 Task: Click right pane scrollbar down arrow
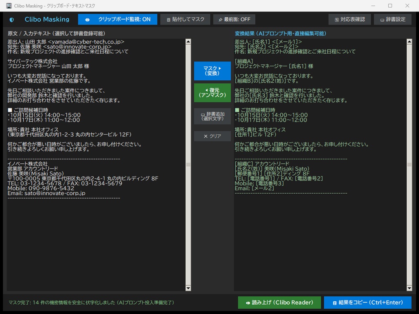409,288
